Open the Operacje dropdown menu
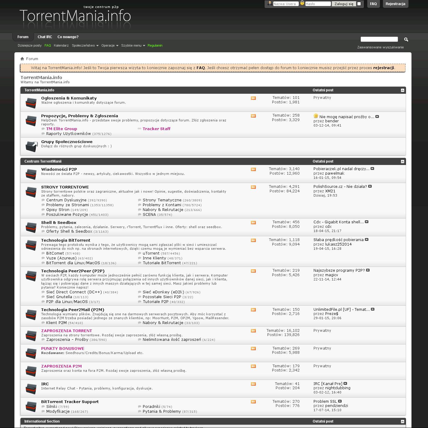The width and height of the screenshot is (428, 428). (110, 46)
